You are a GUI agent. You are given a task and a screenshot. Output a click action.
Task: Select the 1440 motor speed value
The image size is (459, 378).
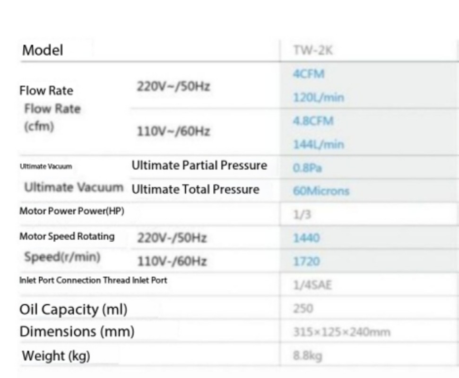click(306, 238)
